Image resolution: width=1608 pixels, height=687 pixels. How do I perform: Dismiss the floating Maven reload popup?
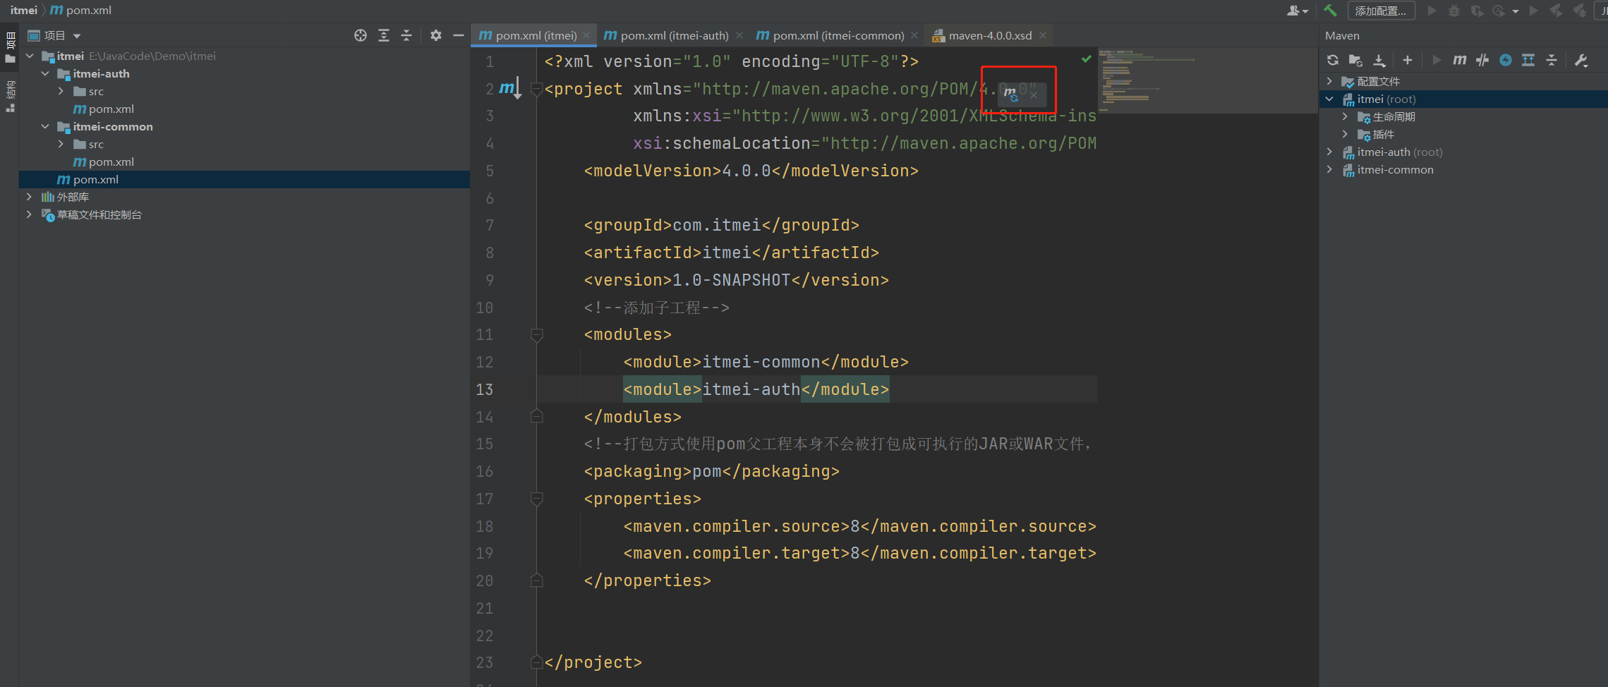[1034, 95]
